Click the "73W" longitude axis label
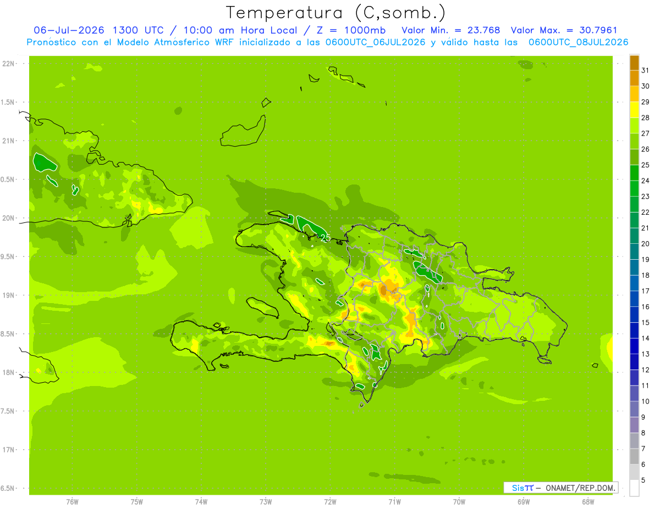The width and height of the screenshot is (660, 509). pyautogui.click(x=266, y=501)
